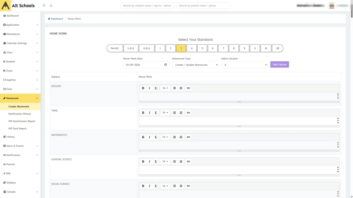Open font size dropdown in ENGLISH editor

165,88
